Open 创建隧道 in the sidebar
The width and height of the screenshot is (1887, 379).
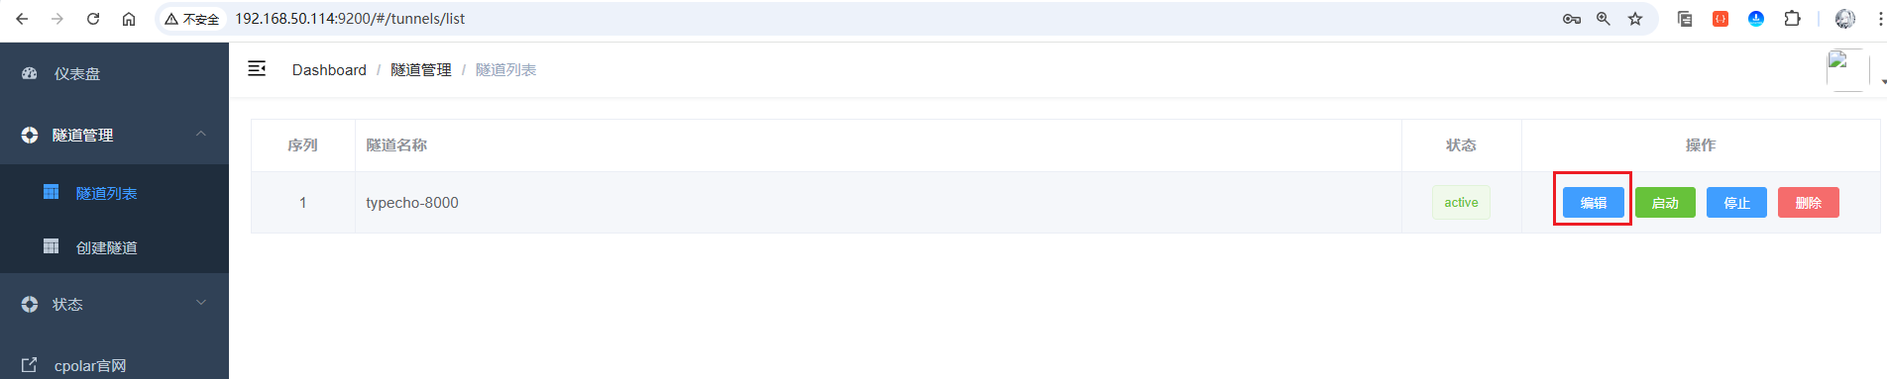tap(114, 247)
